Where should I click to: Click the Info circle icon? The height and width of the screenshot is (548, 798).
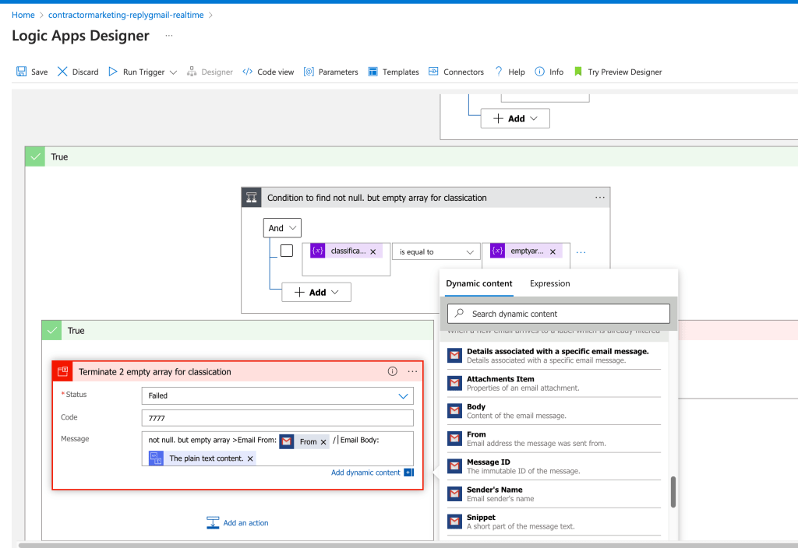pyautogui.click(x=539, y=72)
